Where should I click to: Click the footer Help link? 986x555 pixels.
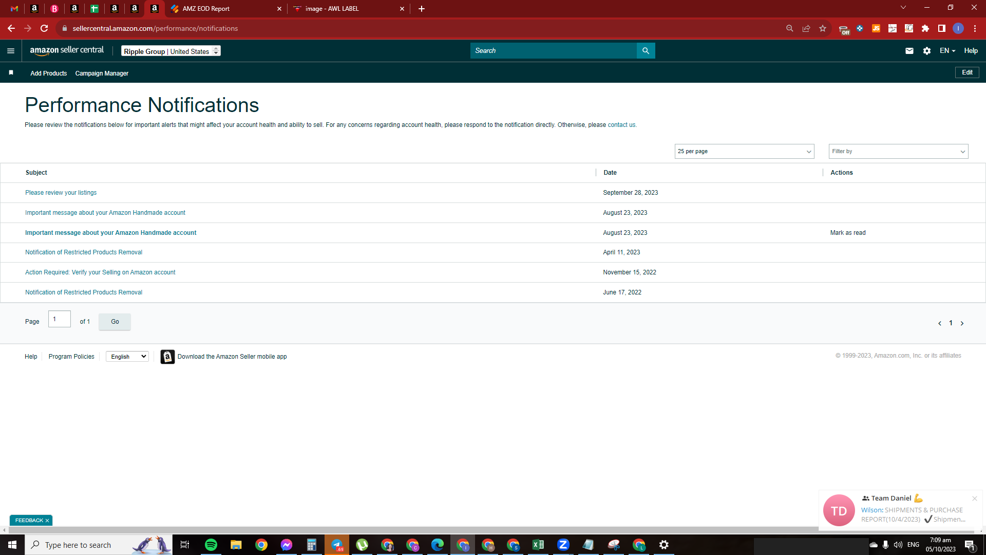(31, 357)
